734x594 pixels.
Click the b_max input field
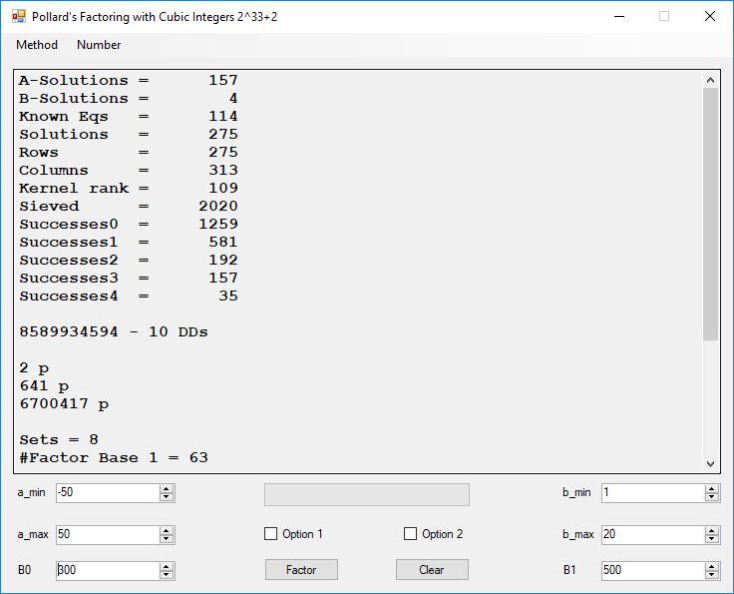(653, 534)
